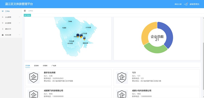
Task: Click the leftmost dark map pin near 柳城
Action: 78,36
